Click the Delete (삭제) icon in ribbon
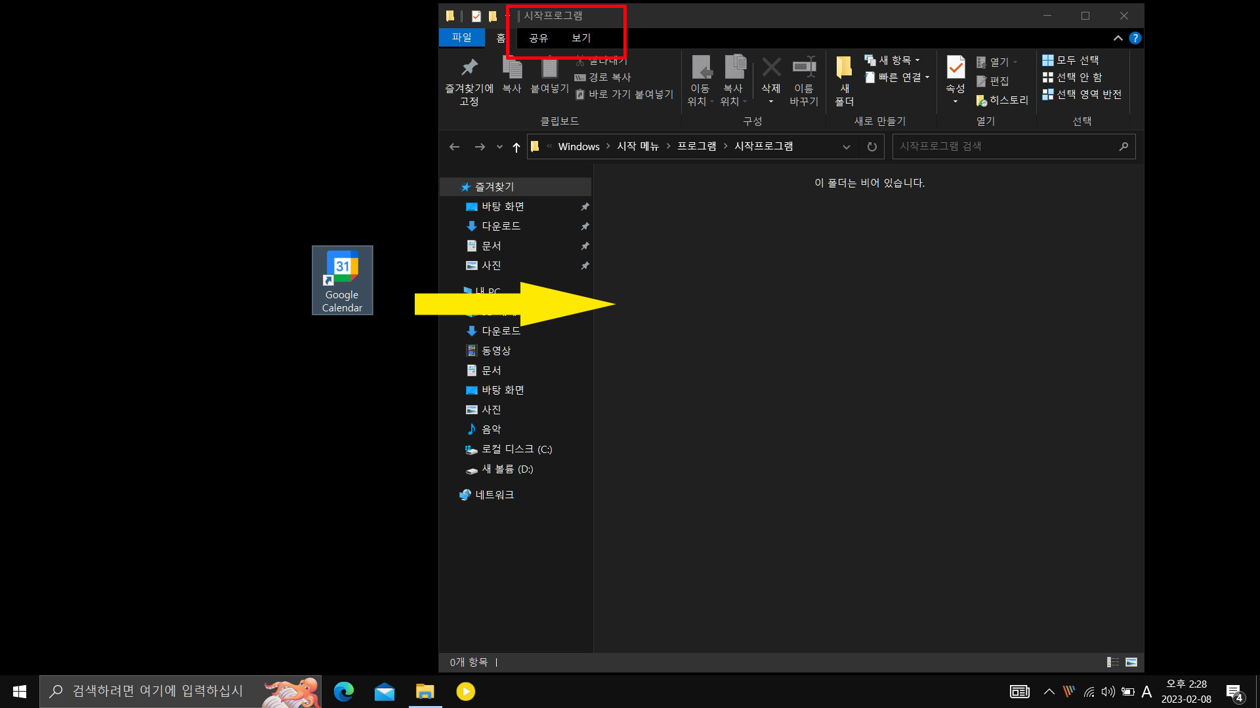The height and width of the screenshot is (708, 1260). click(771, 68)
